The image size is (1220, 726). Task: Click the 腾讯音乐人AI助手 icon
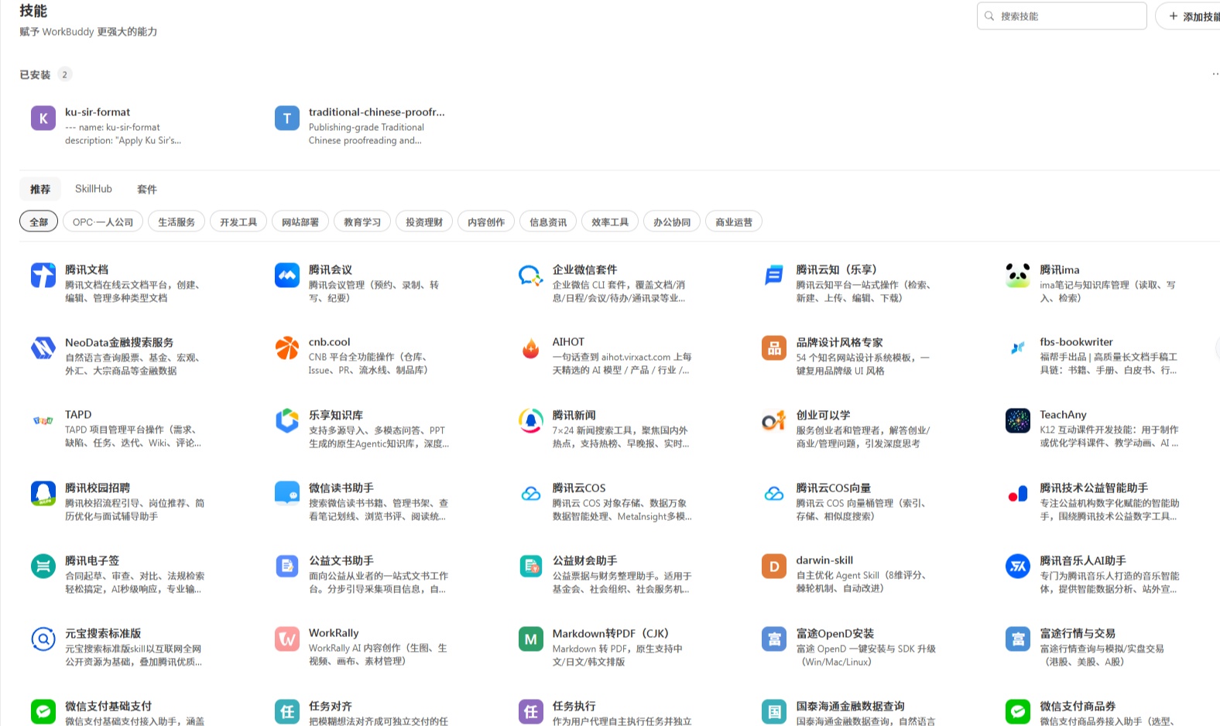click(x=1018, y=566)
